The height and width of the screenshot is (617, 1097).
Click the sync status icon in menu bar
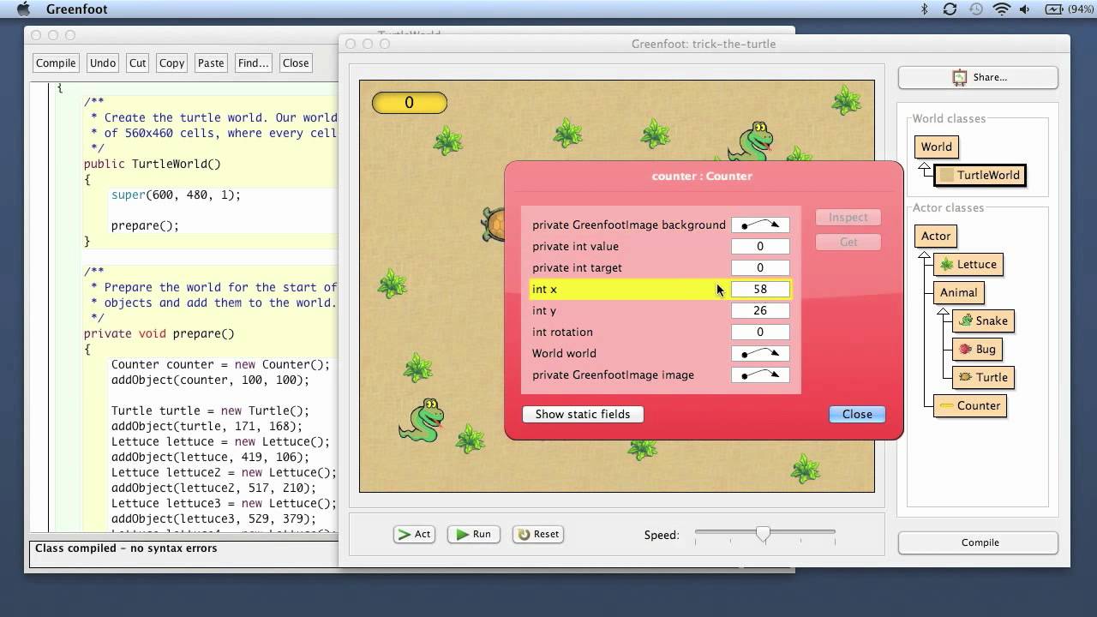pos(950,9)
